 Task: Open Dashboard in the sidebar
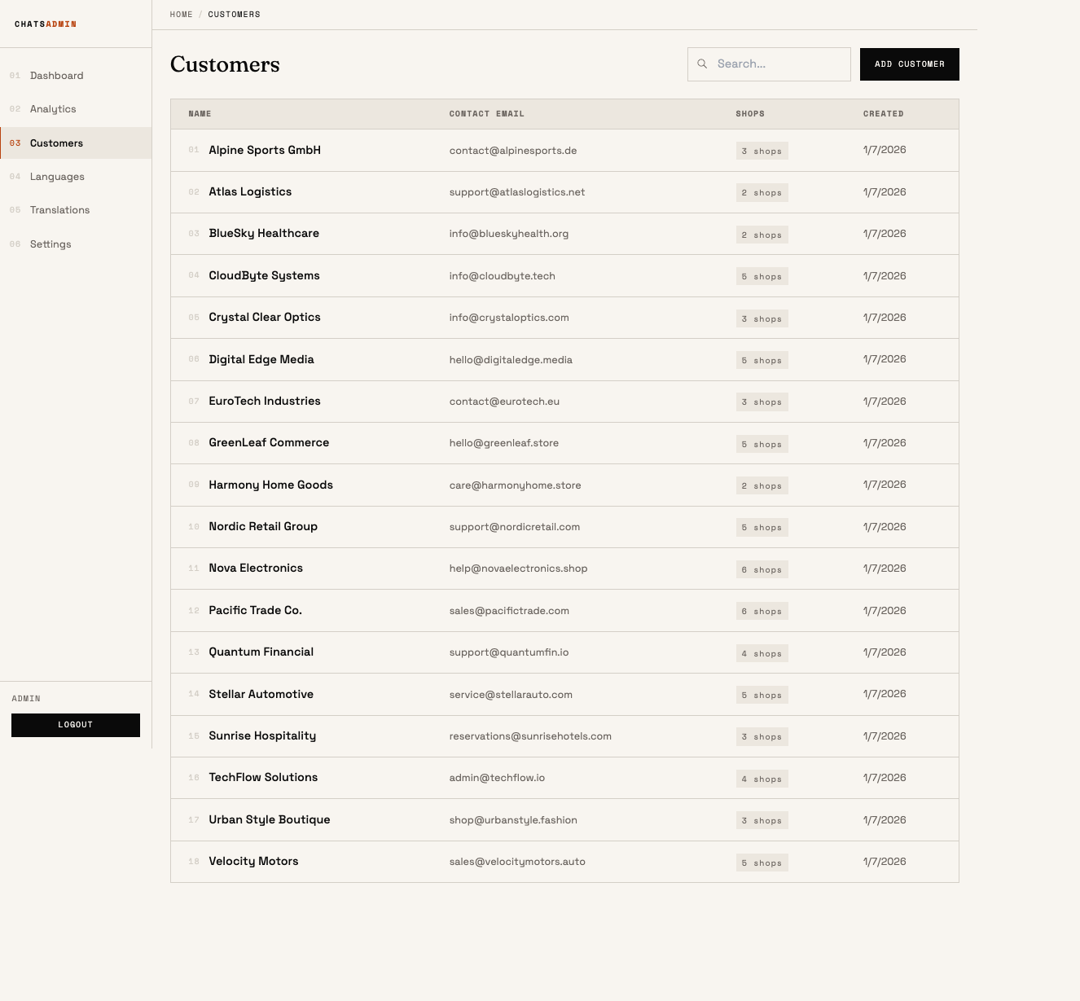(x=56, y=76)
